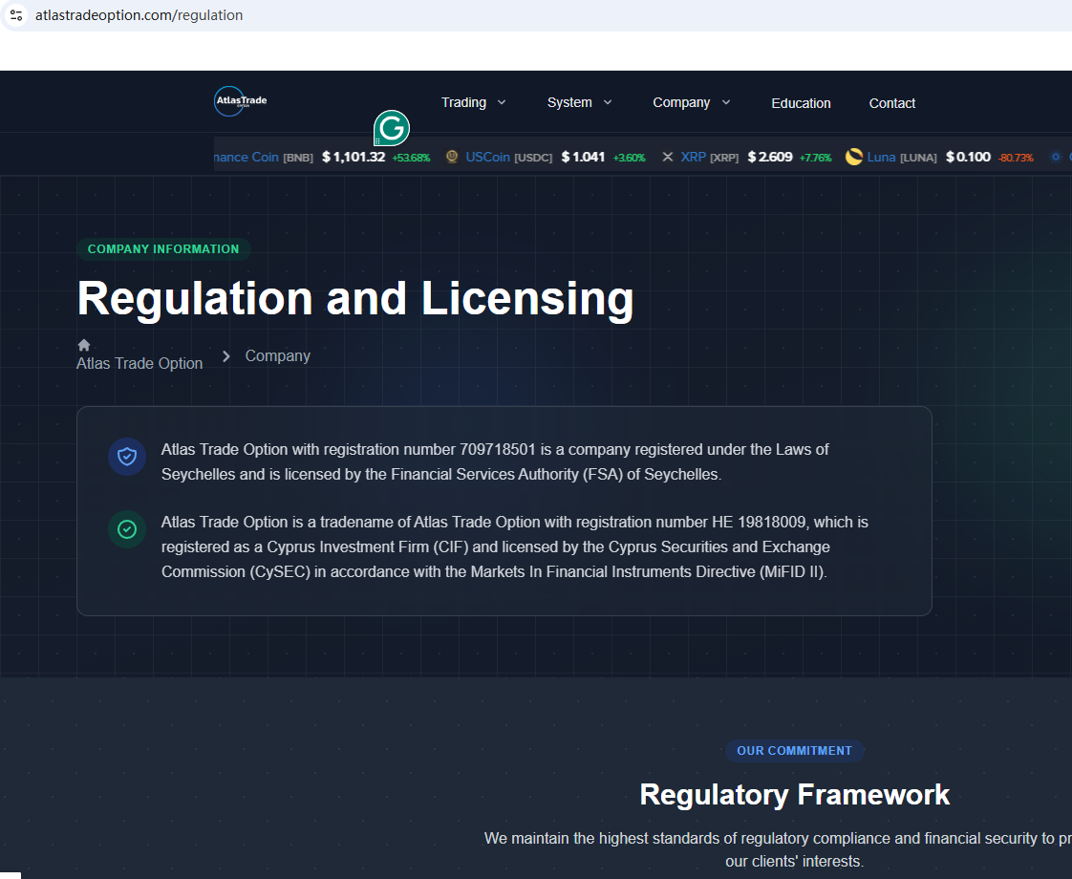The image size is (1072, 879).
Task: Click the site info icon in address bar
Action: (x=16, y=15)
